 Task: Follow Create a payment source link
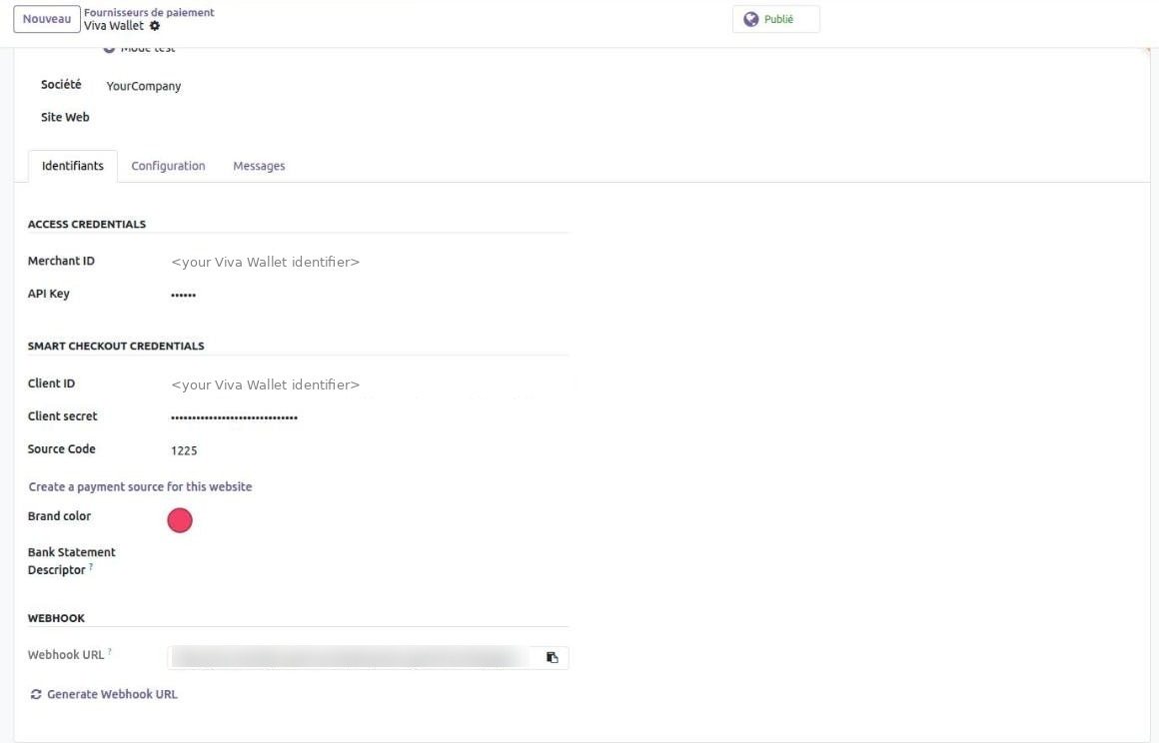140,486
